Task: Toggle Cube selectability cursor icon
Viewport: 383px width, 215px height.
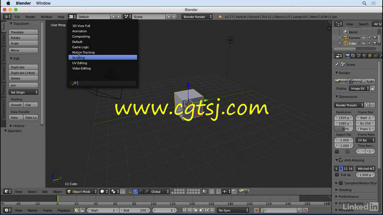Action: (369, 43)
